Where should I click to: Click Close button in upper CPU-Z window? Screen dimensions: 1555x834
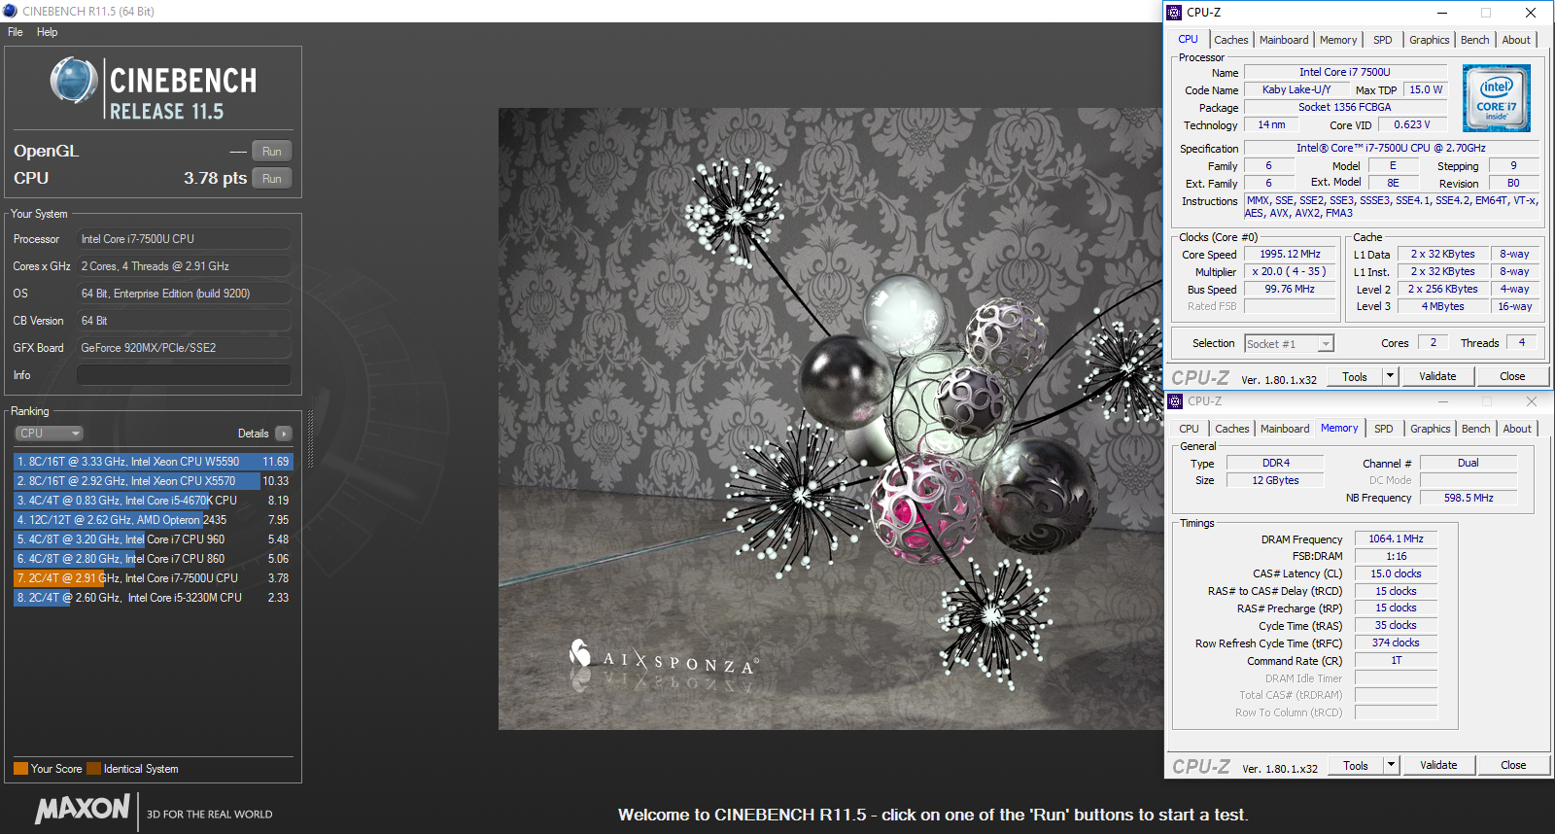tap(1512, 376)
